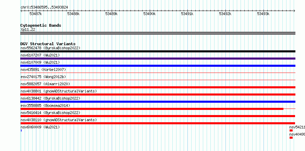Open the nsv6060009 (Wu2021) label
Screen dimensions: 305x151
[x=40, y=127]
